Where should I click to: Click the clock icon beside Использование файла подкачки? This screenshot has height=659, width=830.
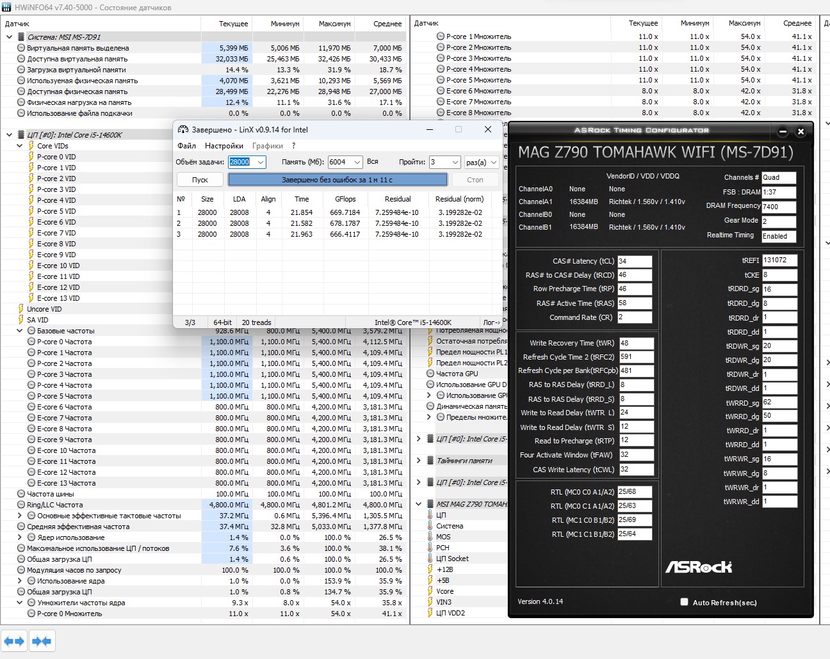21,113
